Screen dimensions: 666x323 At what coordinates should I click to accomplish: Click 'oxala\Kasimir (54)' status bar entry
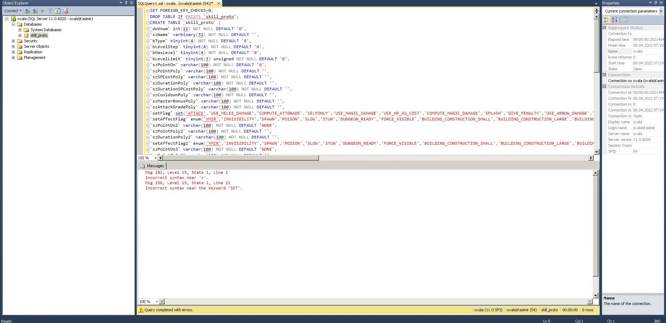point(522,310)
